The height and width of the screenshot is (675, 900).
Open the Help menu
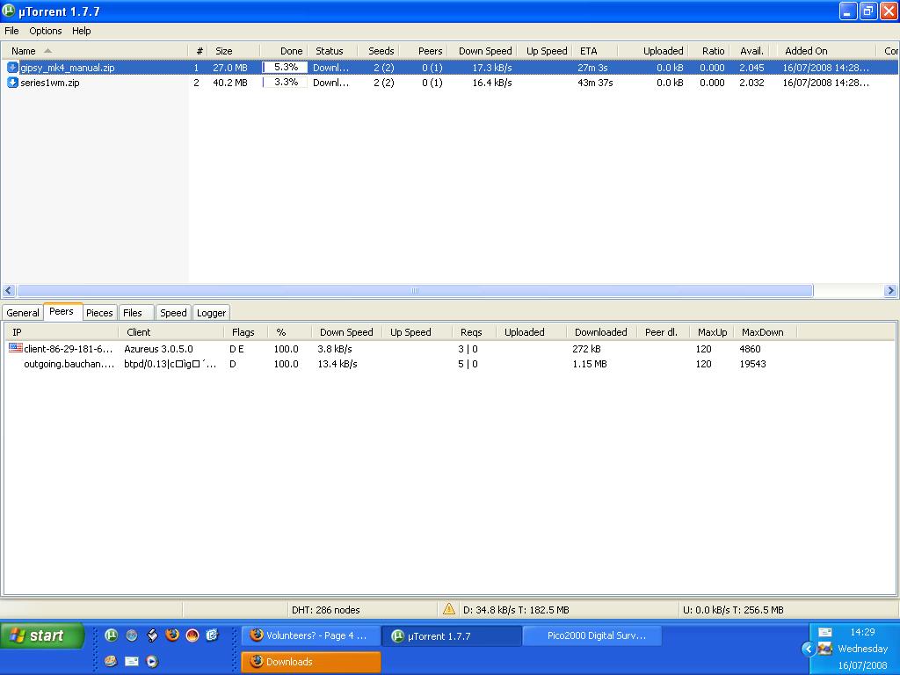pyautogui.click(x=82, y=31)
